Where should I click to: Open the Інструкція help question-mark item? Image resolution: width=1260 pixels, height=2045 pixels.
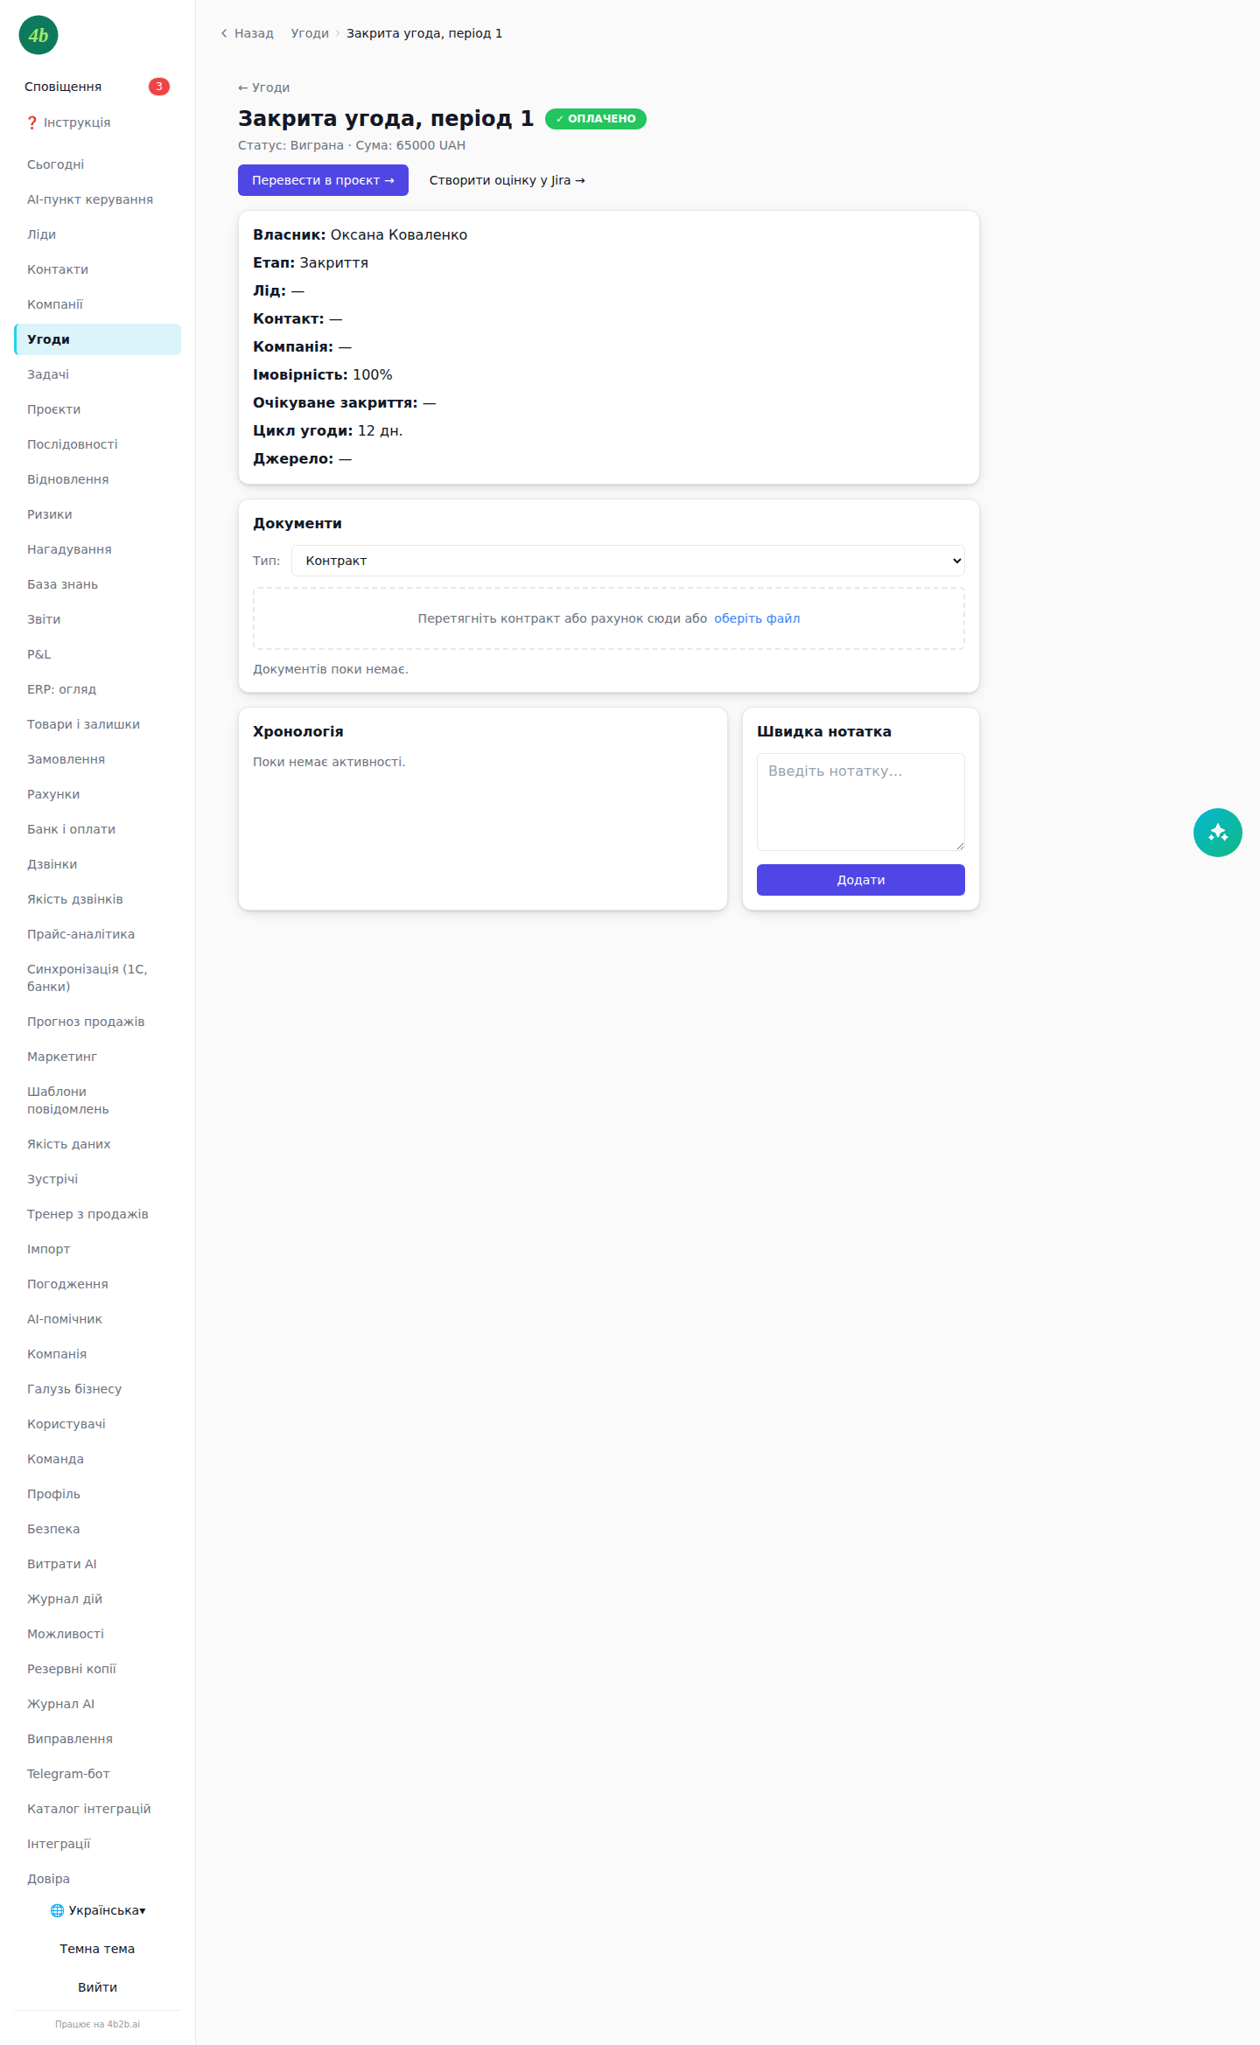[68, 122]
